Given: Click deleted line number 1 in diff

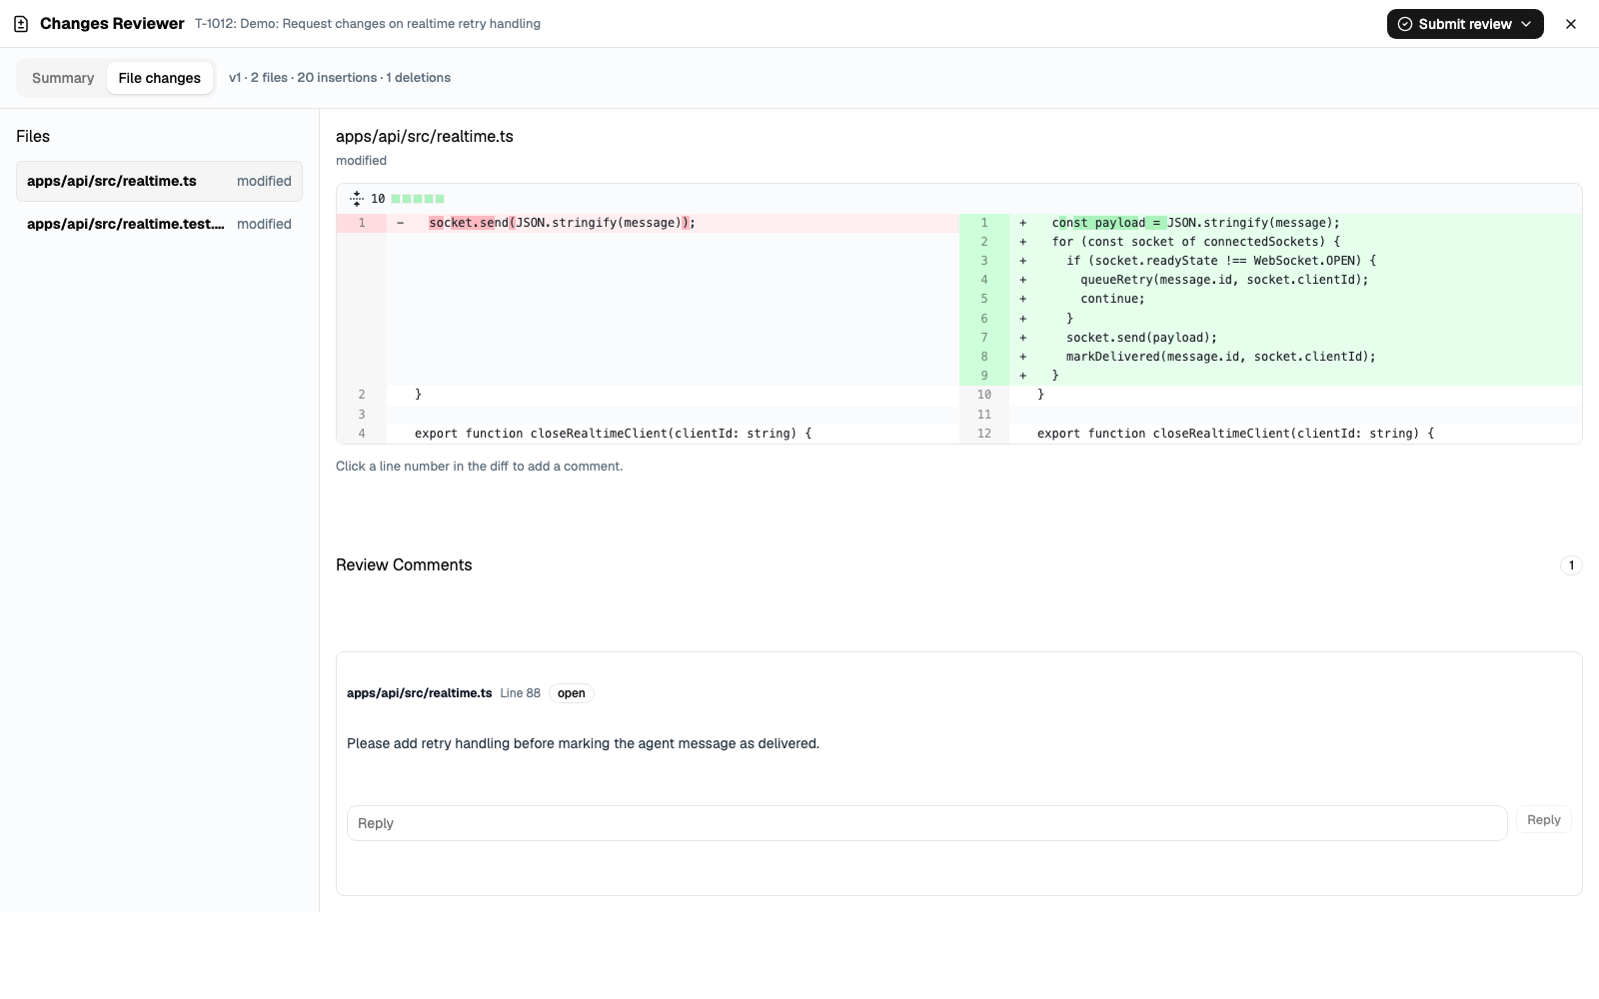Looking at the screenshot, I should 362,223.
